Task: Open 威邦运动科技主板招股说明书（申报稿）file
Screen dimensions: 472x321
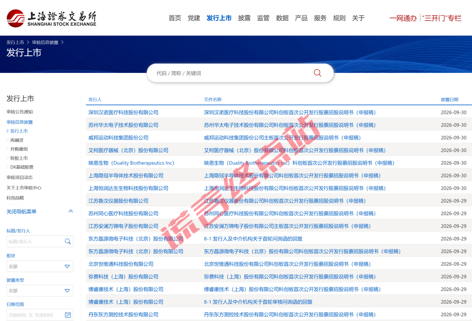Action: 282,137
